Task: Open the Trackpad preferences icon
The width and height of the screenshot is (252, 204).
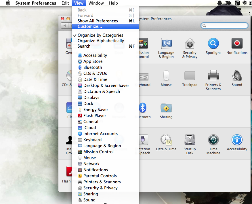Action: (190, 75)
